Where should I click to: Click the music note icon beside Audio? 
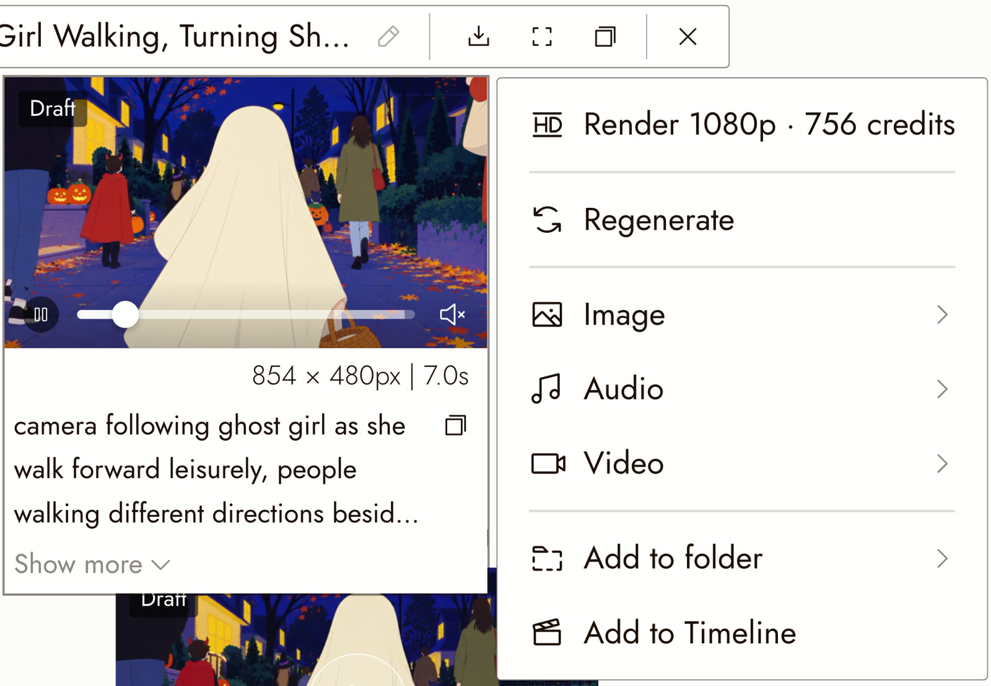pos(546,389)
